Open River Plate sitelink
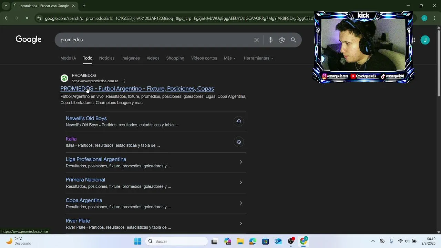 click(78, 221)
